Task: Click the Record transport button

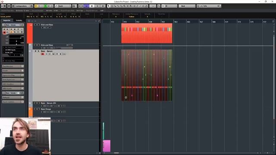Action: [x=103, y=6]
